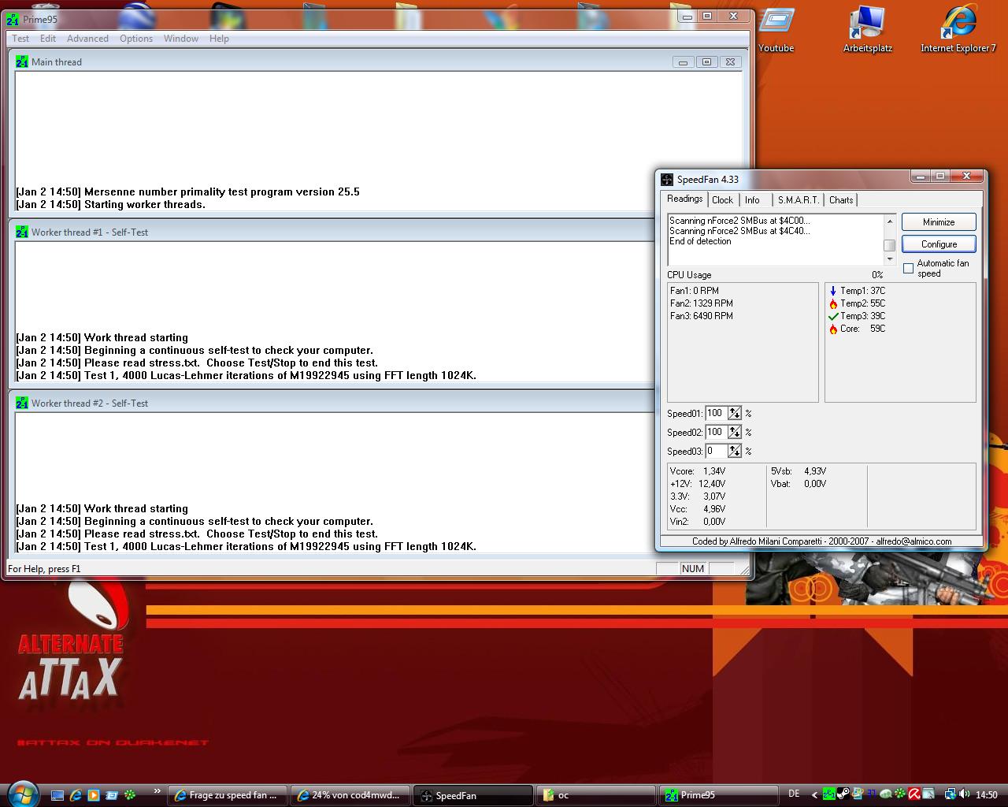Open the volume control tray icon

tap(965, 794)
